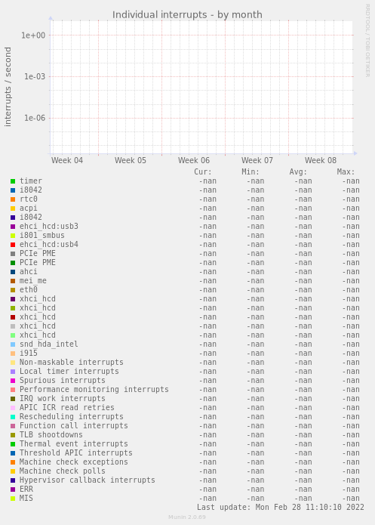Click the Min -nan value for ERR
This screenshot has width=375, height=525.
coord(256,489)
